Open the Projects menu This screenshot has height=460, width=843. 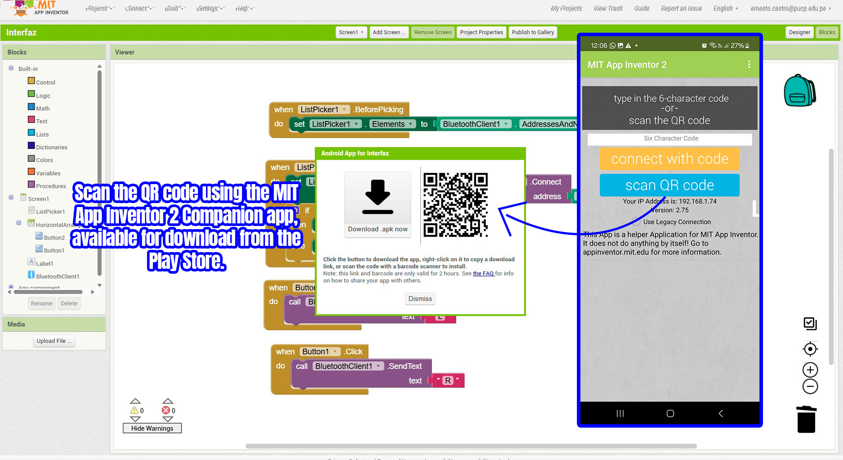coord(99,8)
